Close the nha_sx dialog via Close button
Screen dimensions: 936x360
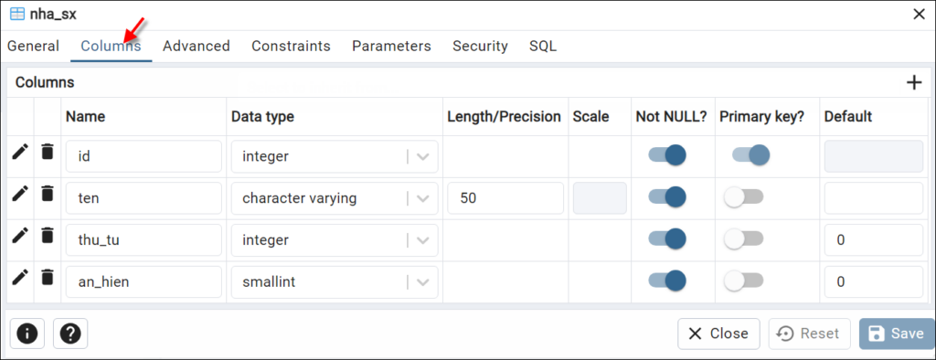718,334
